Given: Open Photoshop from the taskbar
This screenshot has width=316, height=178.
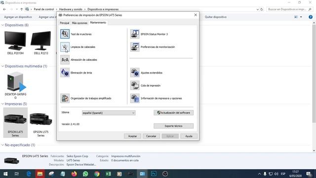Looking at the screenshot, I should coord(154,174).
